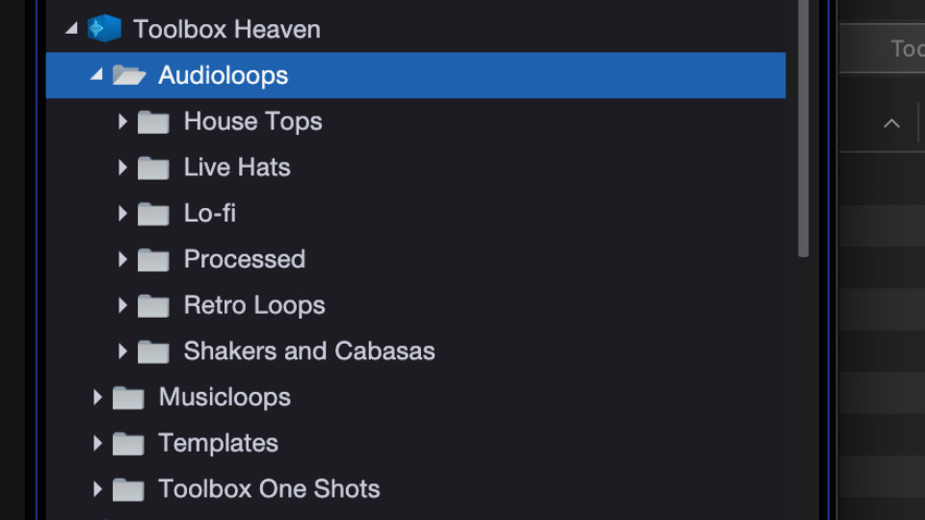
Task: Expand the Toolbox One Shots folder
Action: click(97, 489)
